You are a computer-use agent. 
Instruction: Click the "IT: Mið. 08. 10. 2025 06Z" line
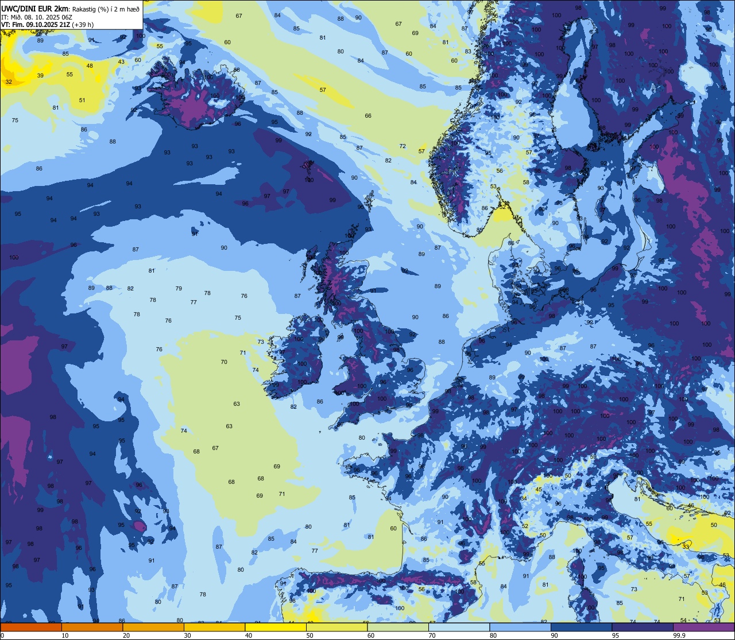pos(37,17)
